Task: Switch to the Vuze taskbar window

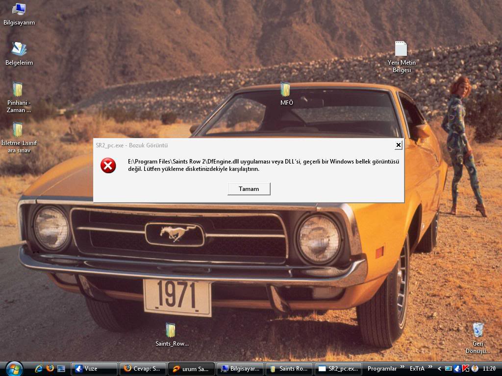Action: click(94, 369)
